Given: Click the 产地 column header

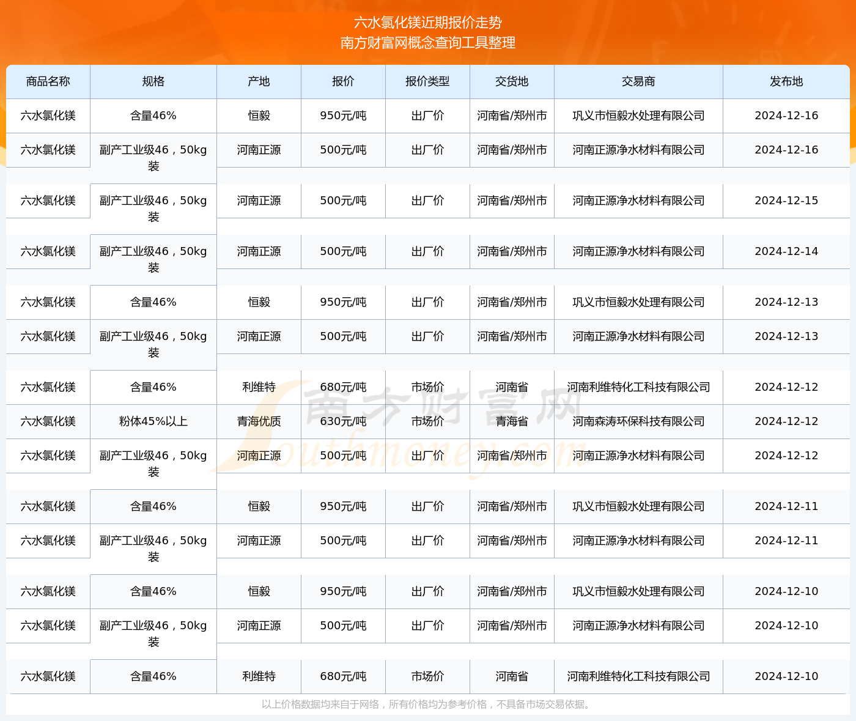Looking at the screenshot, I should [x=259, y=81].
